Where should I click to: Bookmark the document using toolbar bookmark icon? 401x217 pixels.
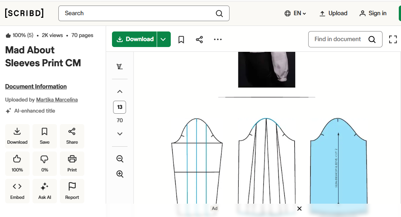181,40
